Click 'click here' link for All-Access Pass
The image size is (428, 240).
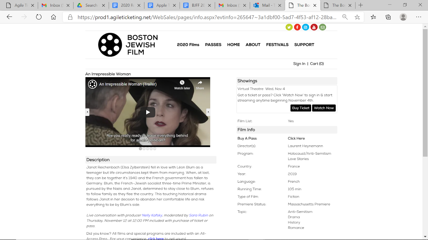156,238
